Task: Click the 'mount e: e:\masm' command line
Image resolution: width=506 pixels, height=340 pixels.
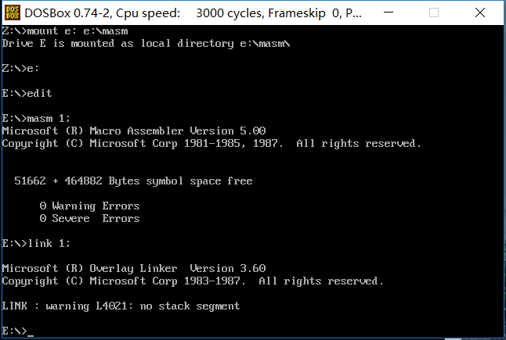Action: click(67, 31)
